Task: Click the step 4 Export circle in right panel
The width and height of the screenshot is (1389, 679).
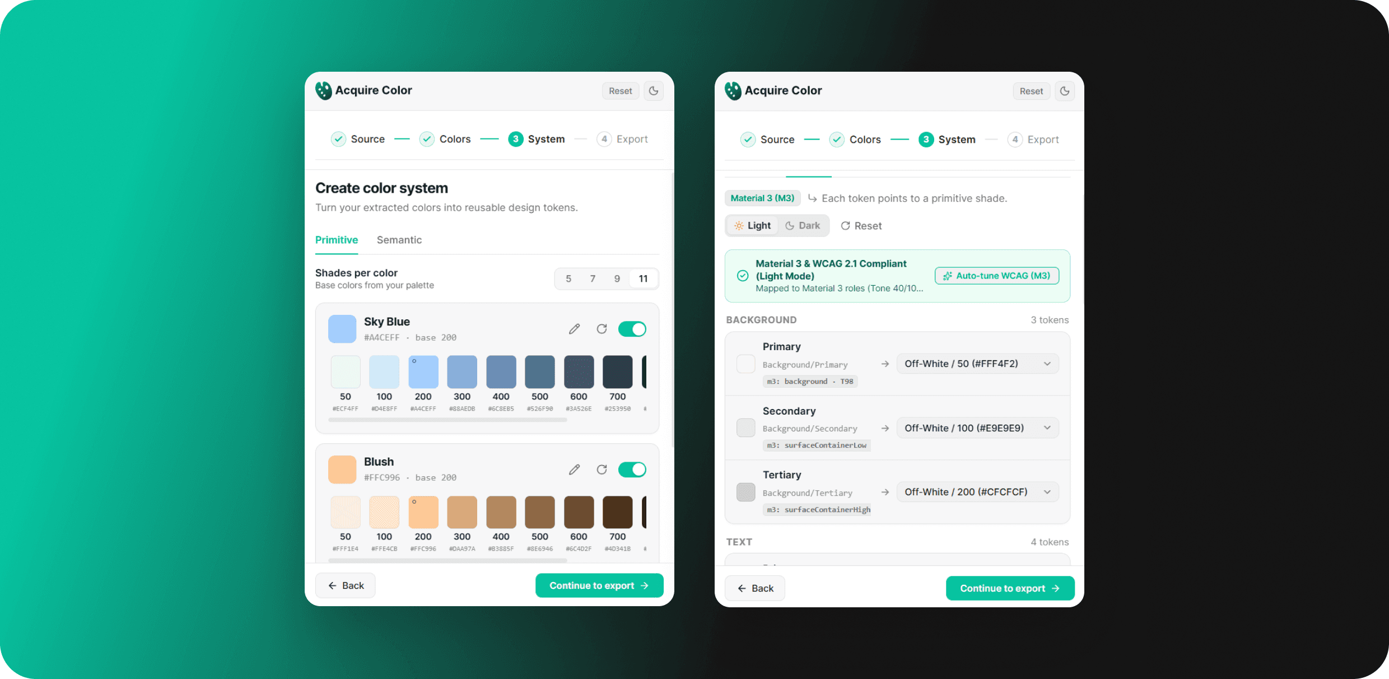Action: pyautogui.click(x=1015, y=139)
